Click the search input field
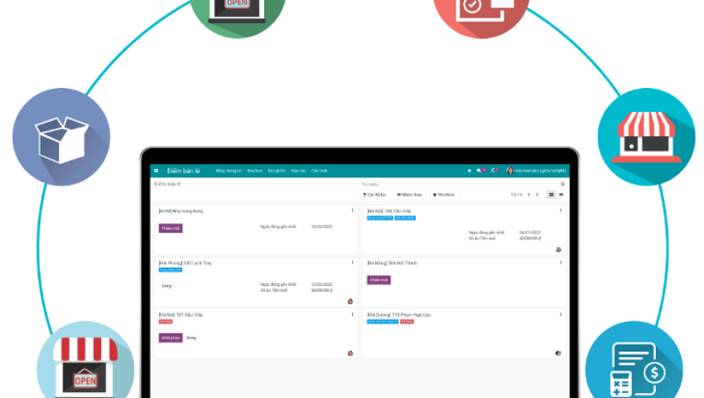The height and width of the screenshot is (398, 704). tap(456, 184)
